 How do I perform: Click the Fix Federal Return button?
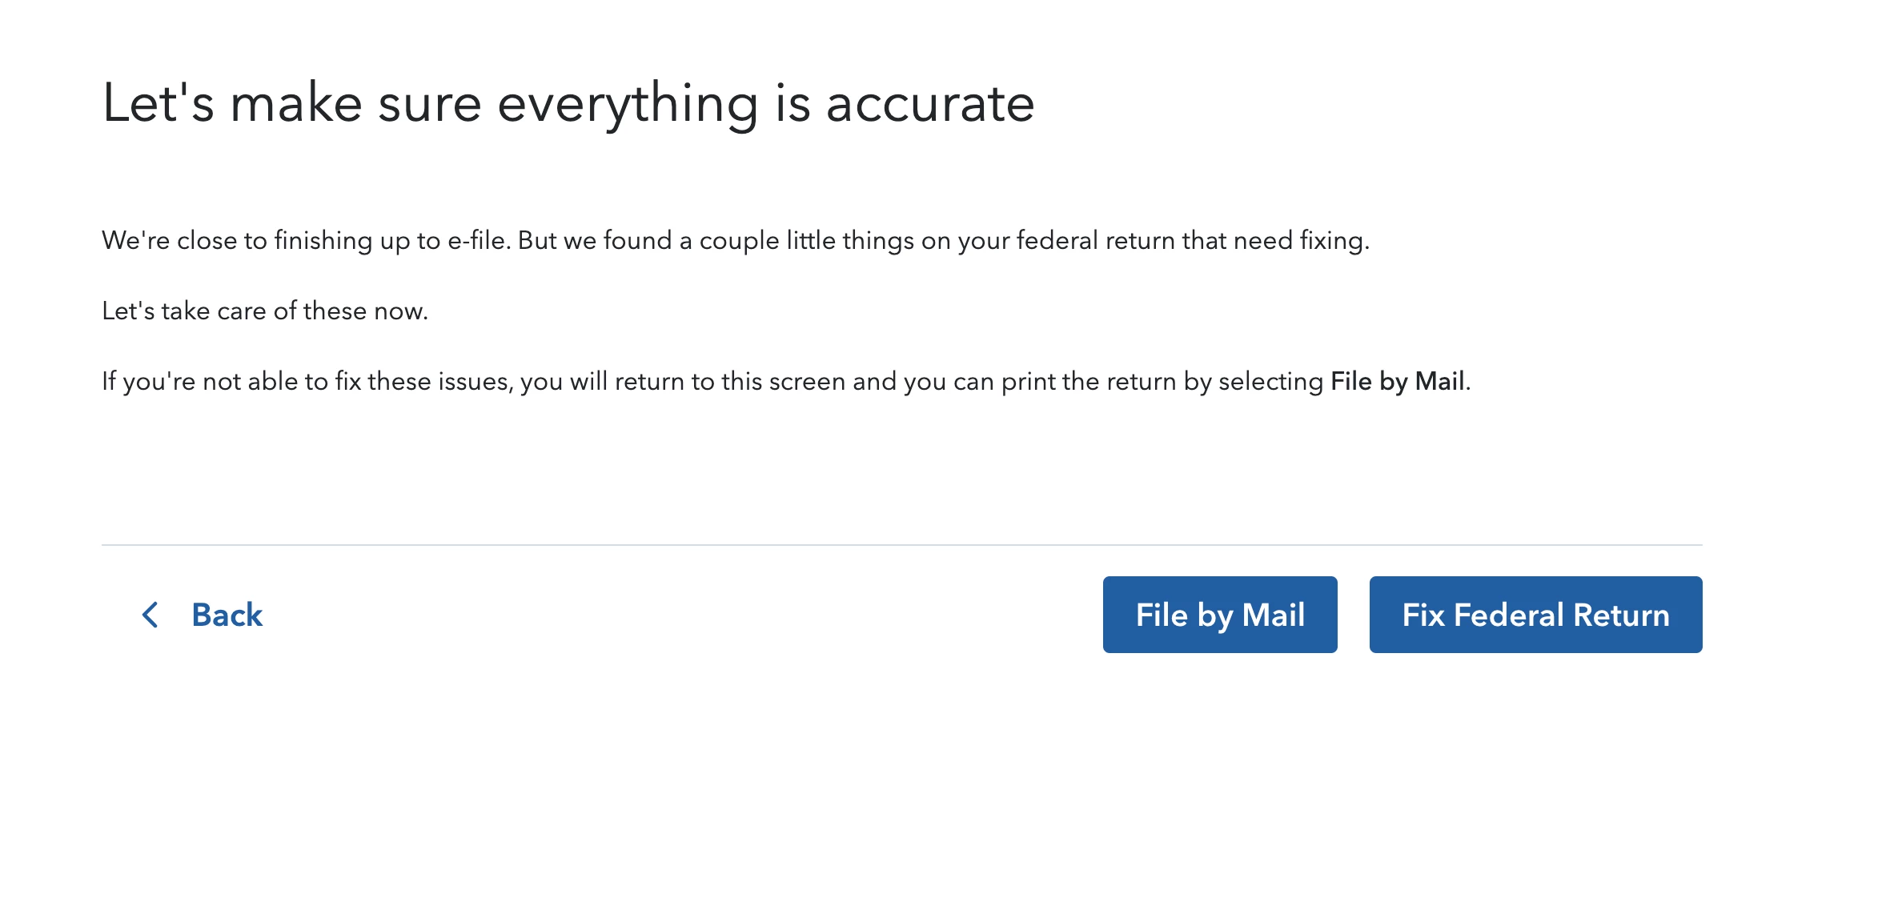coord(1535,615)
